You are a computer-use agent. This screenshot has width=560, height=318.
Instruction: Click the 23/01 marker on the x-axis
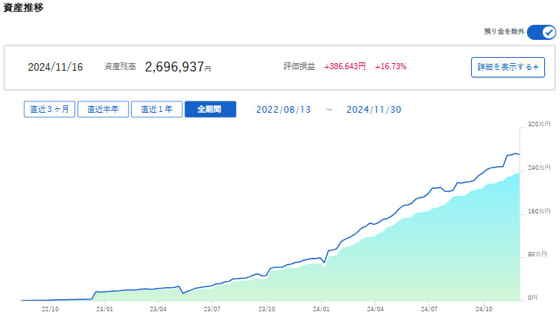point(105,308)
